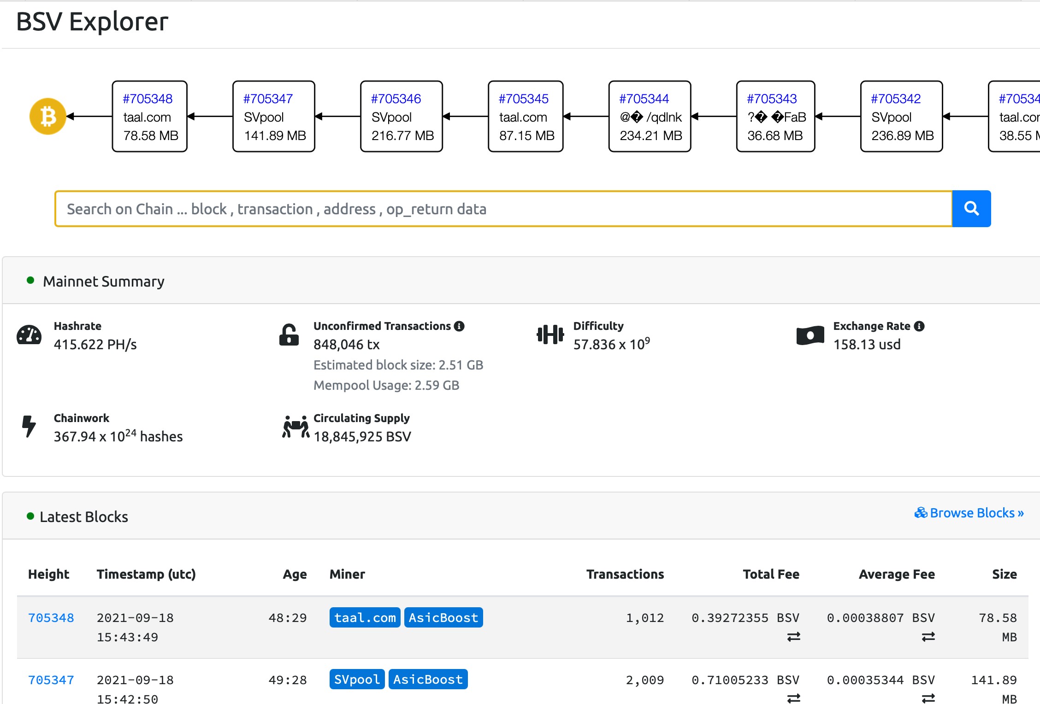
Task: Click the age value 48:29
Action: click(288, 618)
